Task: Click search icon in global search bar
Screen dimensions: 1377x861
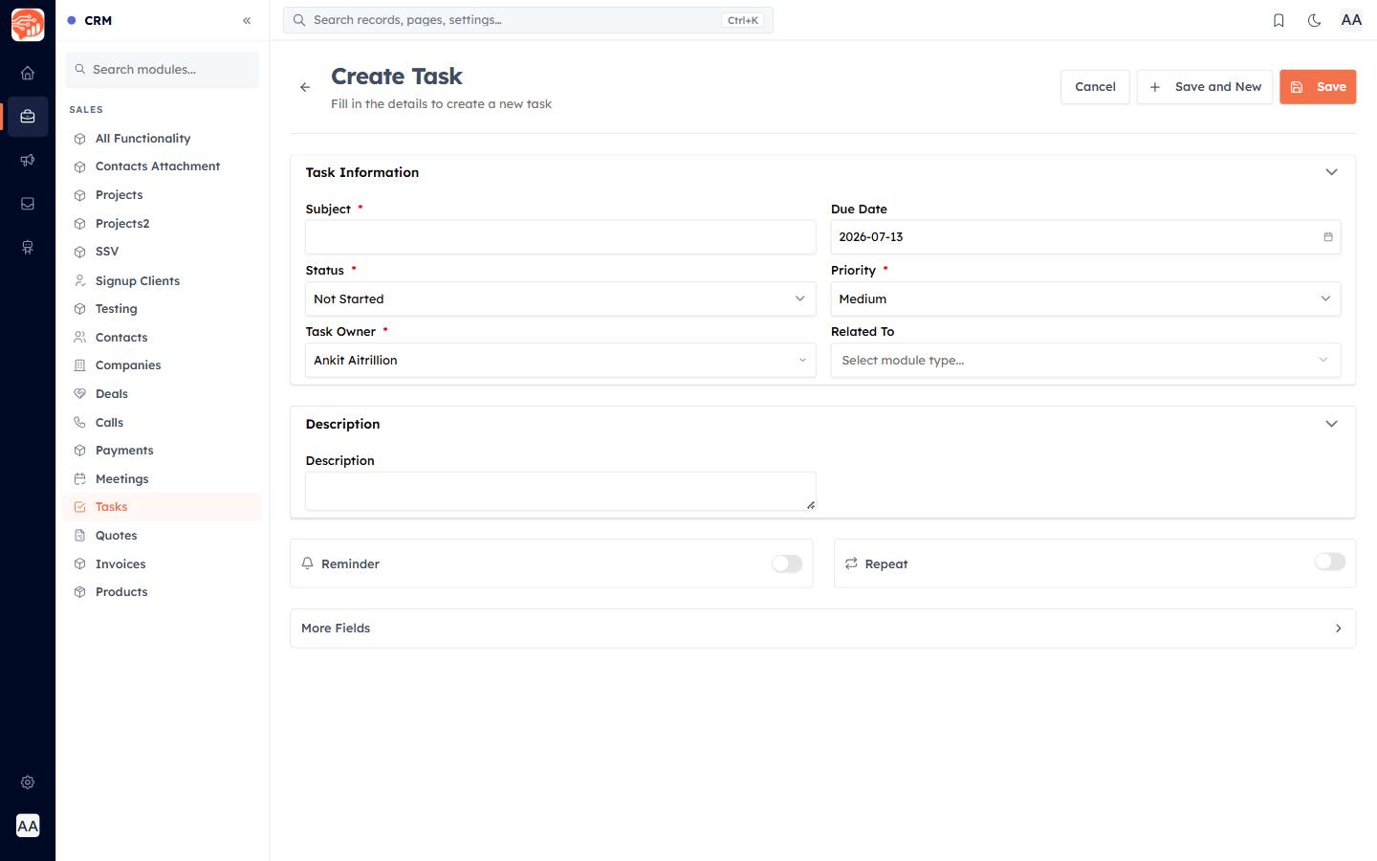Action: coord(299,20)
